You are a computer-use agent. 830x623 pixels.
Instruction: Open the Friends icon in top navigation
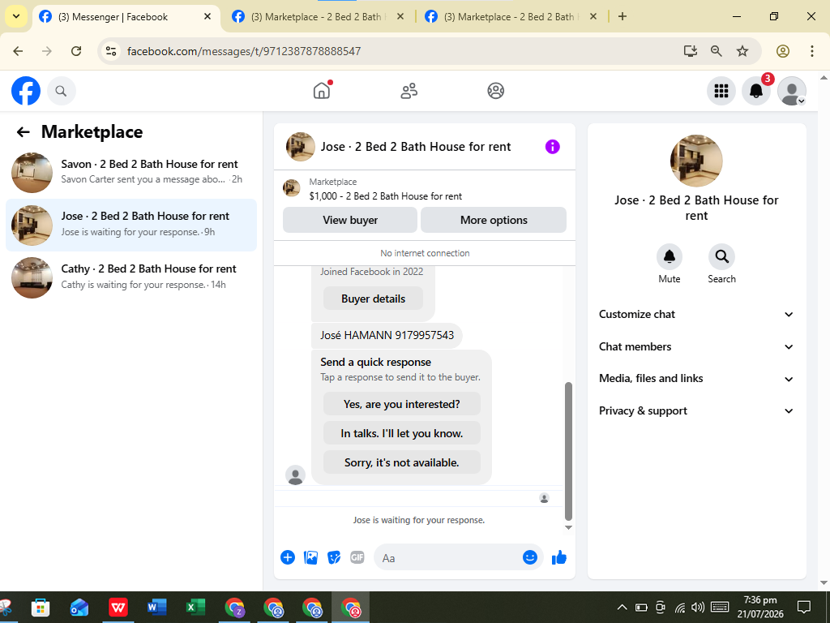(x=409, y=91)
